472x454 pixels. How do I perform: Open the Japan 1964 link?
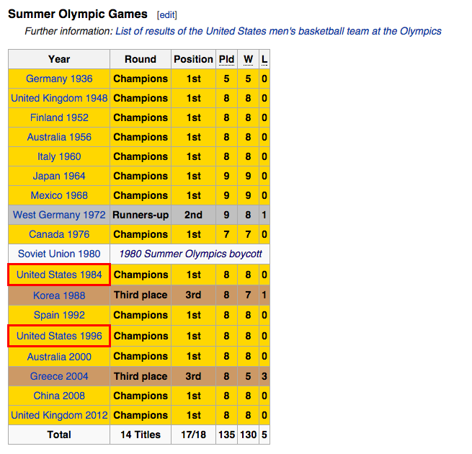click(x=59, y=176)
